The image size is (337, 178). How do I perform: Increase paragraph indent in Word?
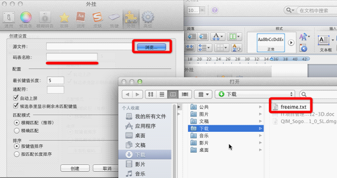pos(203,36)
